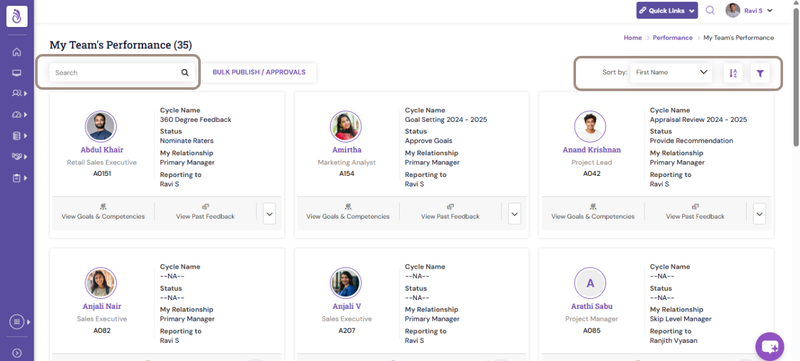Open Amirtha's profile name
Viewport: 800px width, 361px height.
(347, 150)
